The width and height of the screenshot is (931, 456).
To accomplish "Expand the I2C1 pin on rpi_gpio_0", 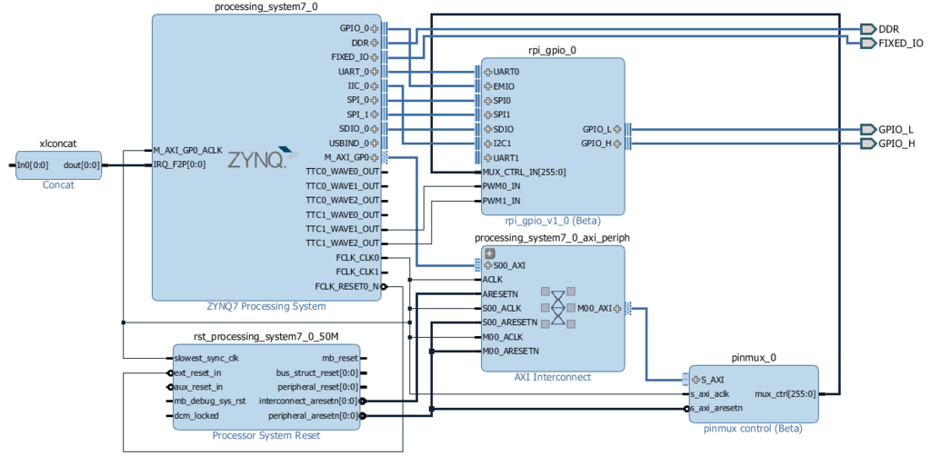I will coord(488,144).
